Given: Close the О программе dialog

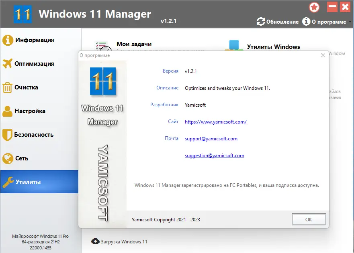Looking at the screenshot, I should click(x=323, y=55).
